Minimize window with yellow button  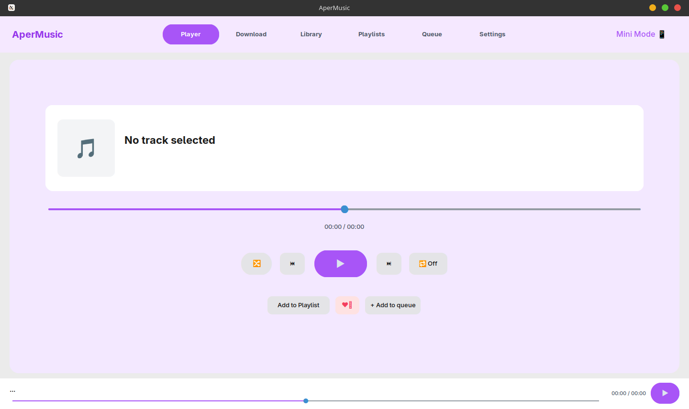point(653,8)
